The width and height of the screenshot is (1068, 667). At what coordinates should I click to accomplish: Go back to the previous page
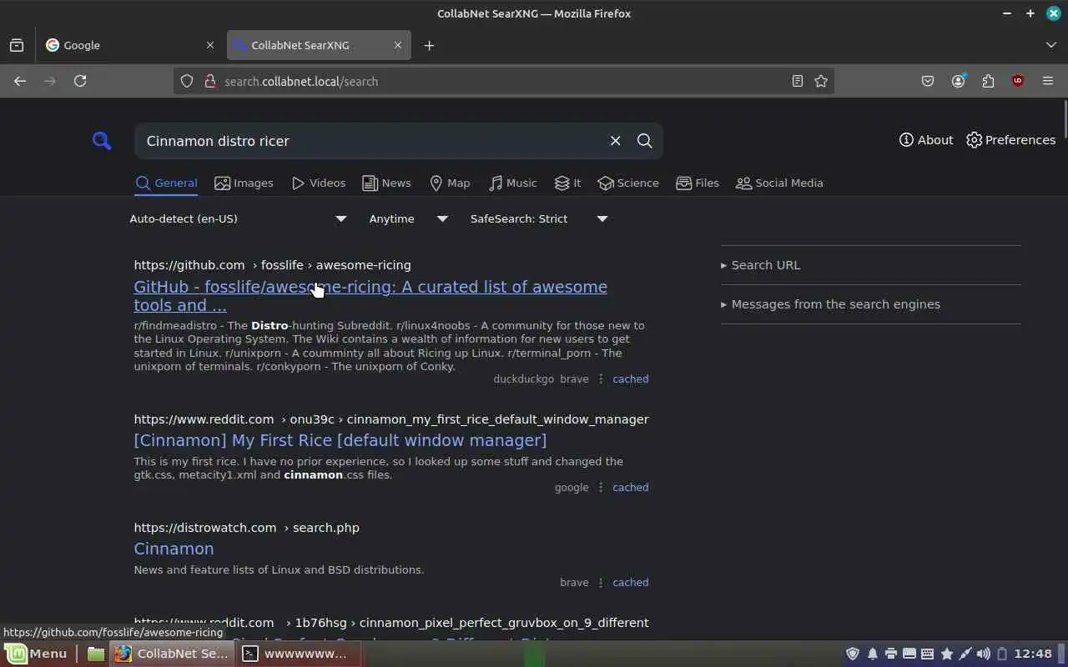click(x=20, y=81)
